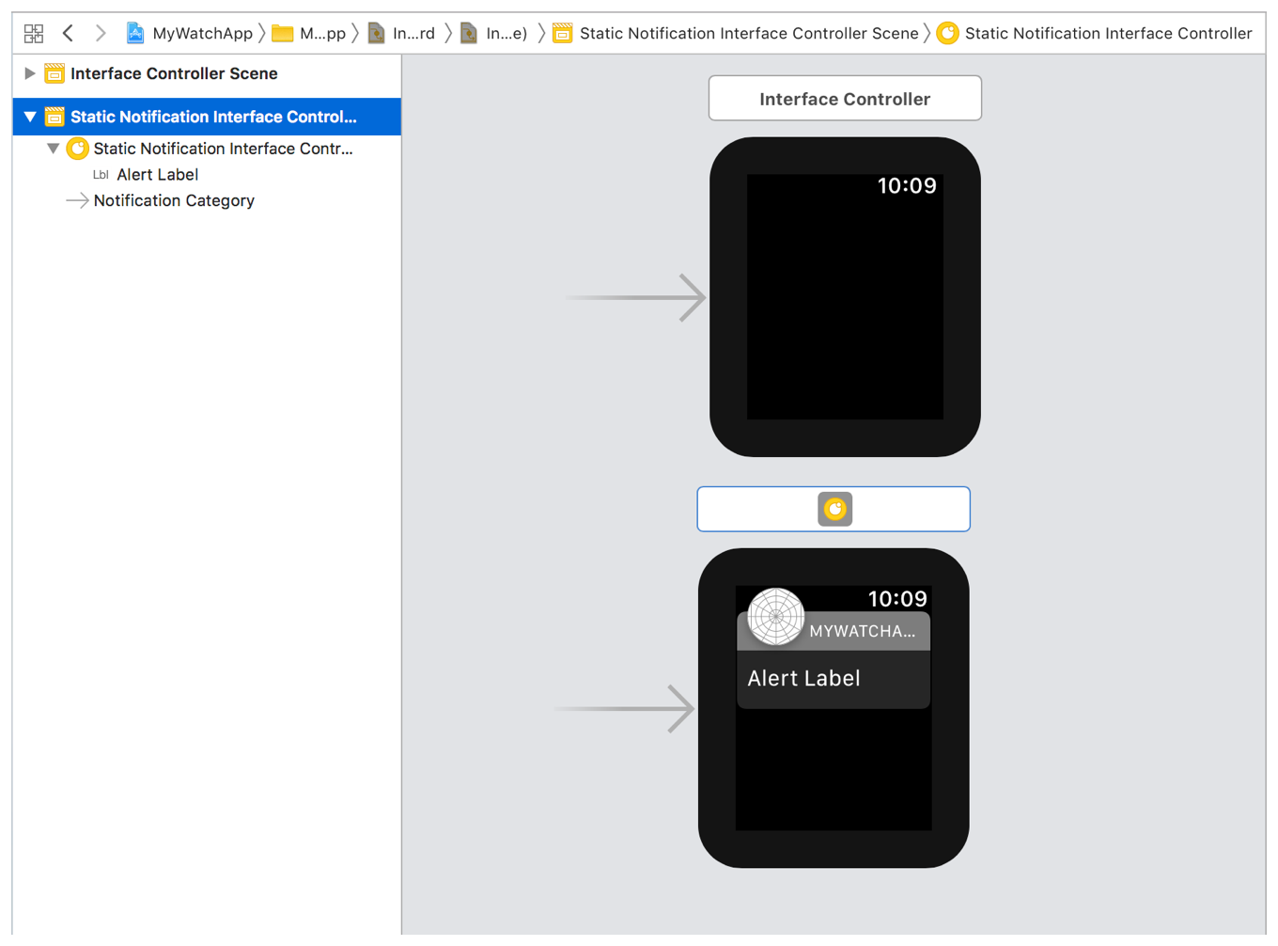
Task: Select Interface Controller Scene in outline
Action: pos(174,73)
